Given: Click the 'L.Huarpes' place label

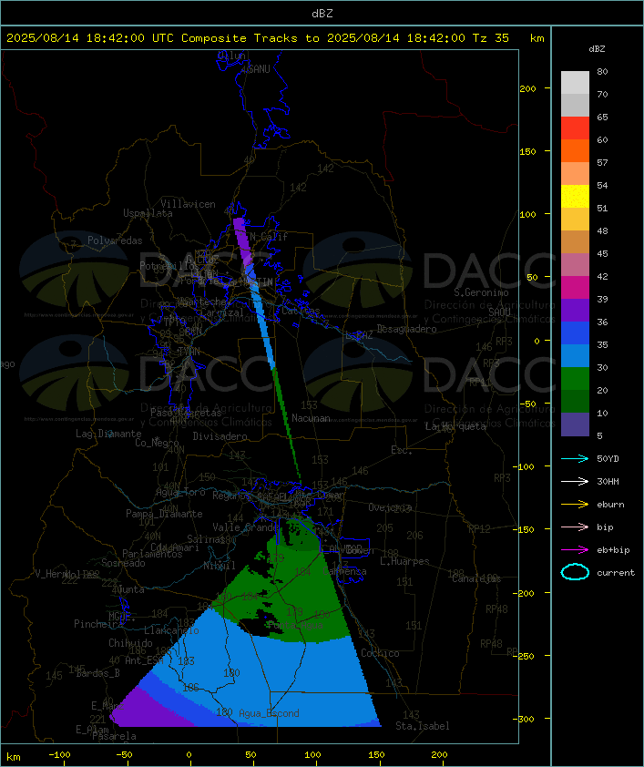Looking at the screenshot, I should [x=404, y=561].
